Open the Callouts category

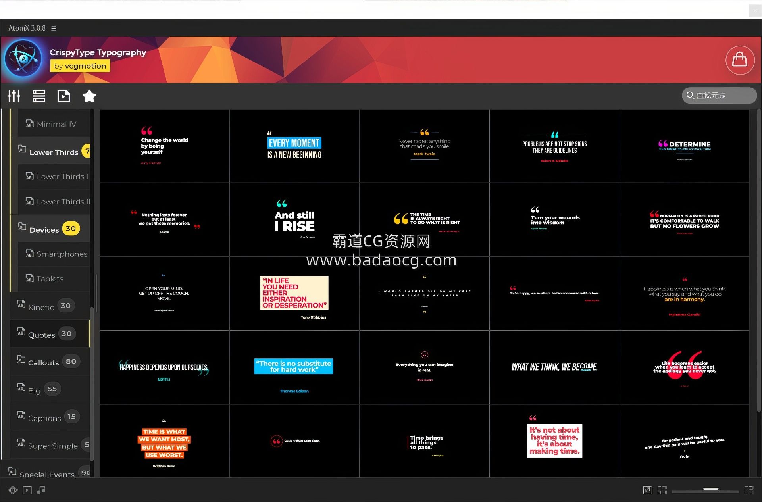point(50,362)
